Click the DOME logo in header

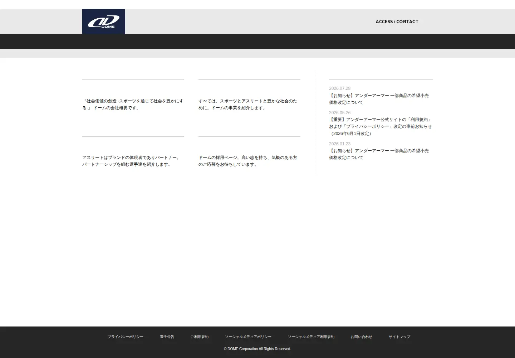[x=104, y=21]
